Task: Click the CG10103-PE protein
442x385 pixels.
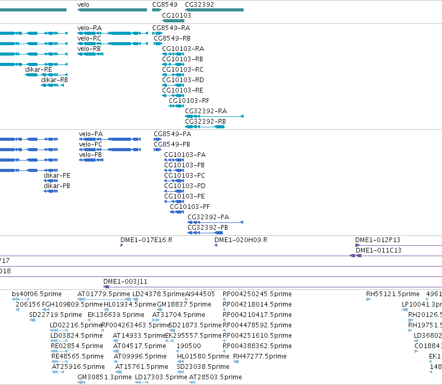Action: click(x=174, y=202)
